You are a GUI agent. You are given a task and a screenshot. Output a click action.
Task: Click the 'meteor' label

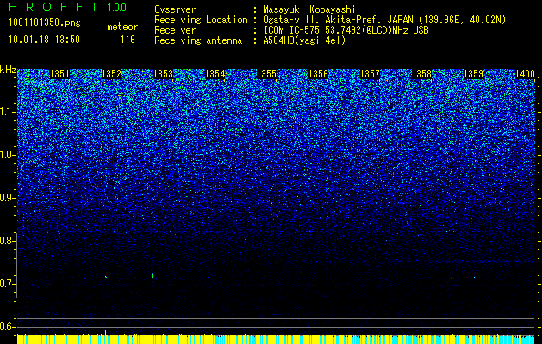click(122, 27)
